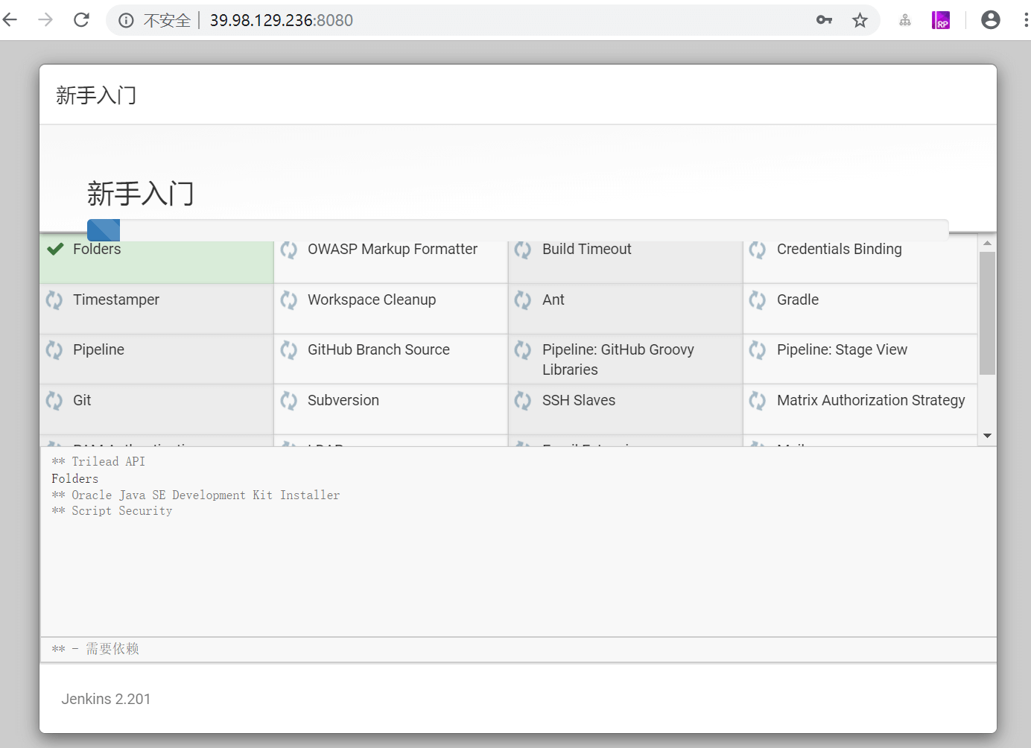Select the Ant plugin text

click(553, 299)
